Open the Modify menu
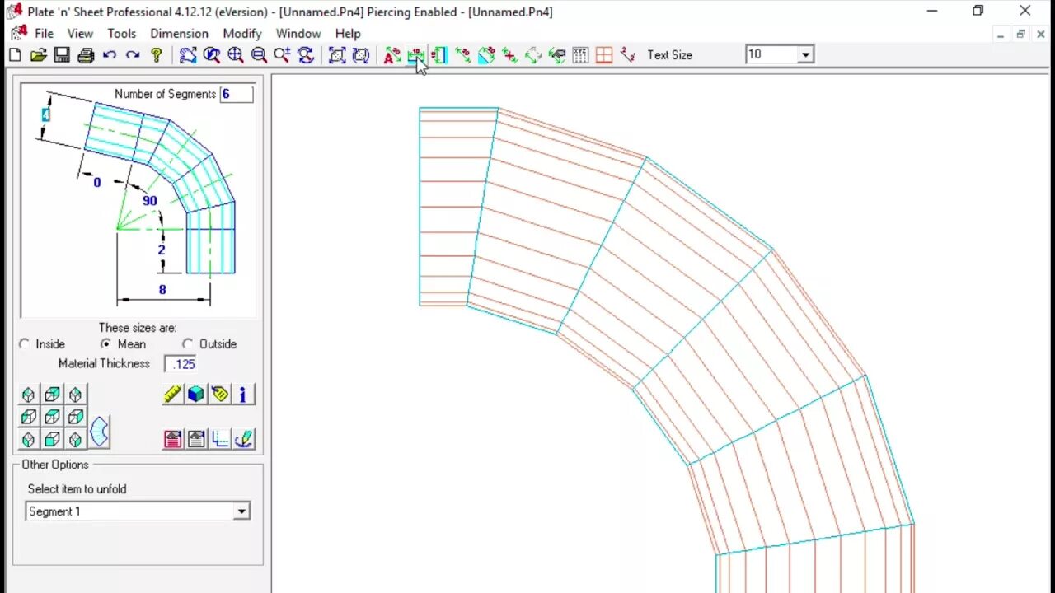 (x=241, y=34)
